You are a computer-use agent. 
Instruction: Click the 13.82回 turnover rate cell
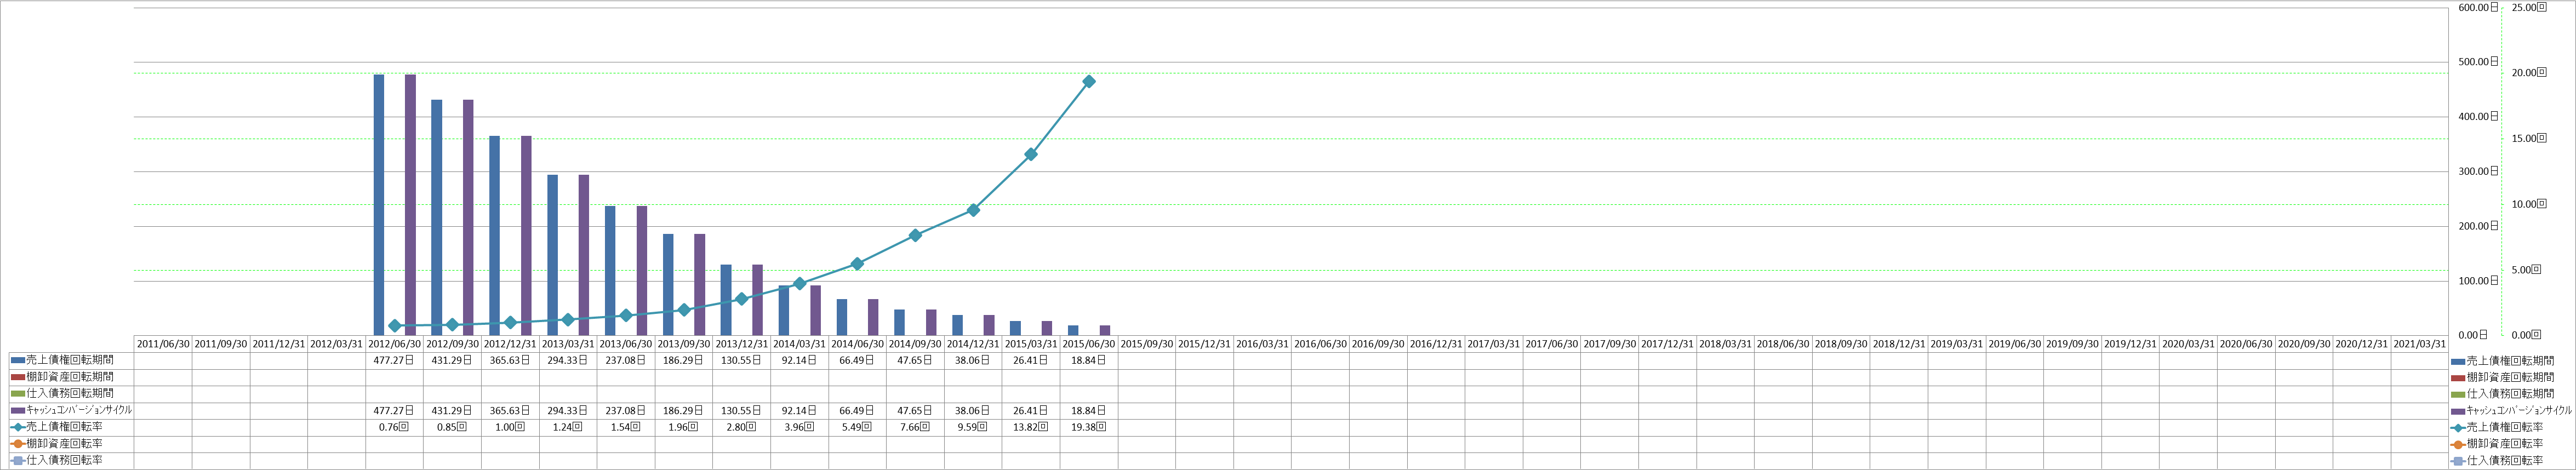pos(1032,427)
